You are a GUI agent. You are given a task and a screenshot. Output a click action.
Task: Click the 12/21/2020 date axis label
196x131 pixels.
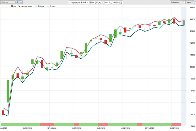click(150, 128)
